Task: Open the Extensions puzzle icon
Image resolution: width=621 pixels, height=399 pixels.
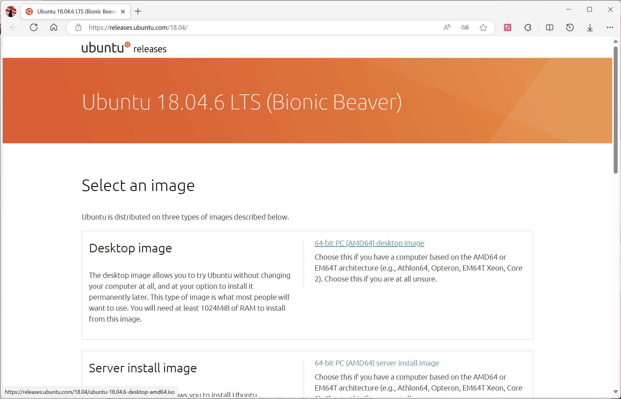Action: pos(528,27)
